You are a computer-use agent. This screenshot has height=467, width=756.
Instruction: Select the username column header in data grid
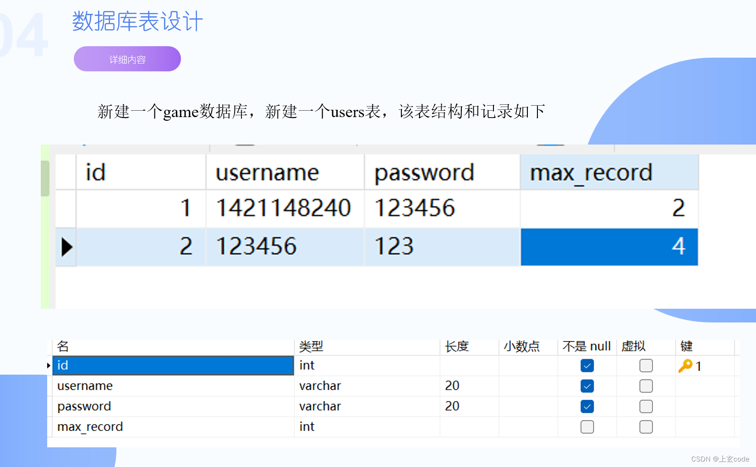point(285,172)
